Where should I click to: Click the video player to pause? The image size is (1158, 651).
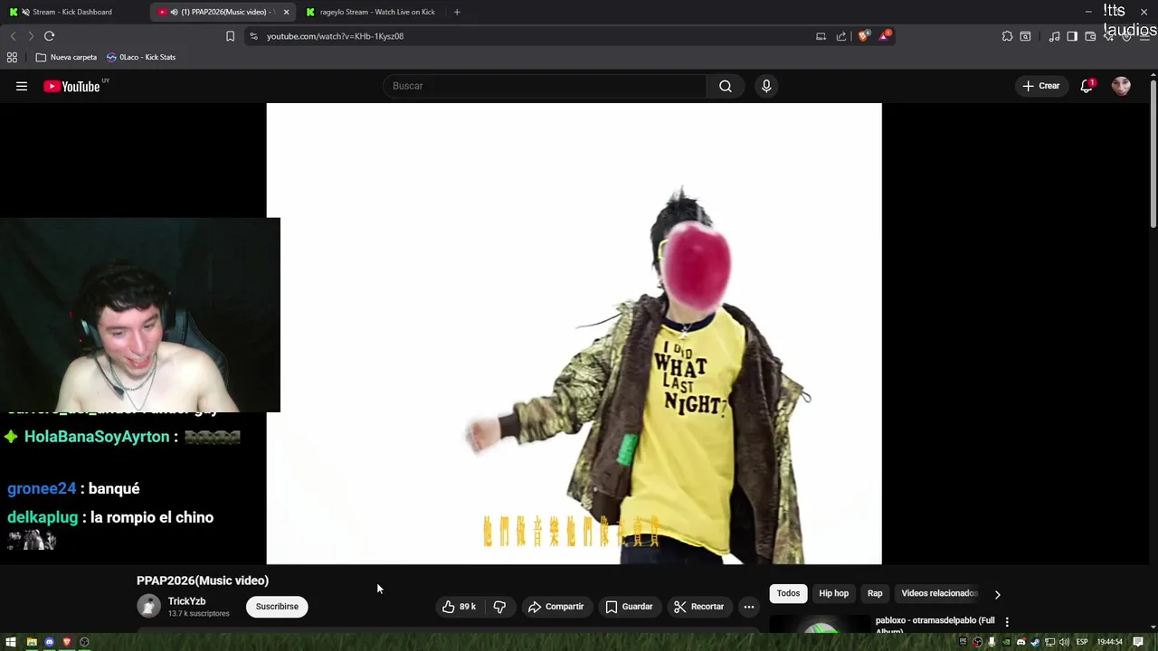click(574, 333)
